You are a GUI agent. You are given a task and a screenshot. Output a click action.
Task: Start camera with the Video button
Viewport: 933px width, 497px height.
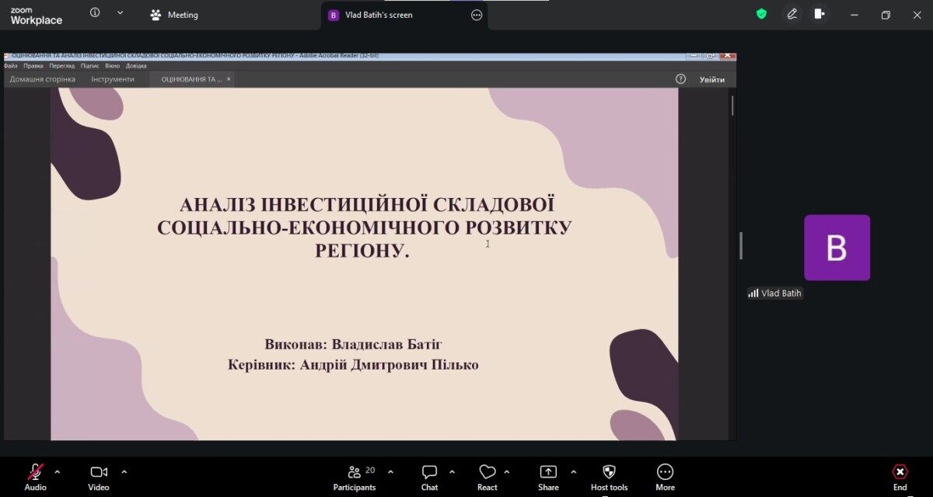click(x=99, y=477)
